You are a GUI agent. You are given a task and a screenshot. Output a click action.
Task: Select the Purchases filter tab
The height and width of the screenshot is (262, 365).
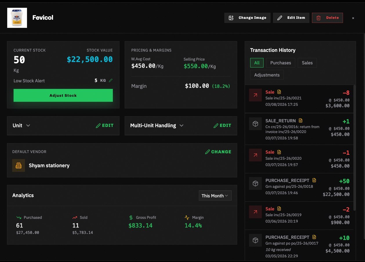[281, 63]
